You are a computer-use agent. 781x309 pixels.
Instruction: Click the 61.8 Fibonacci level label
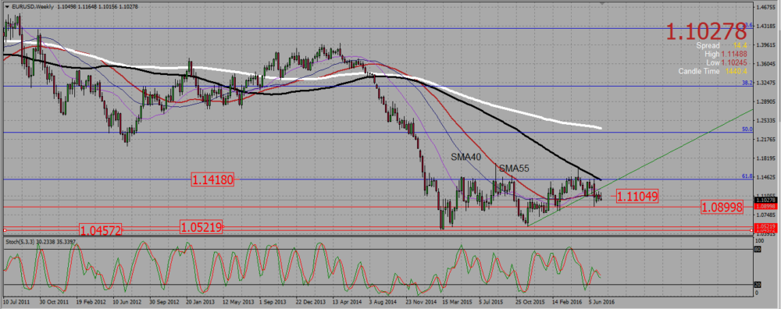(747, 176)
